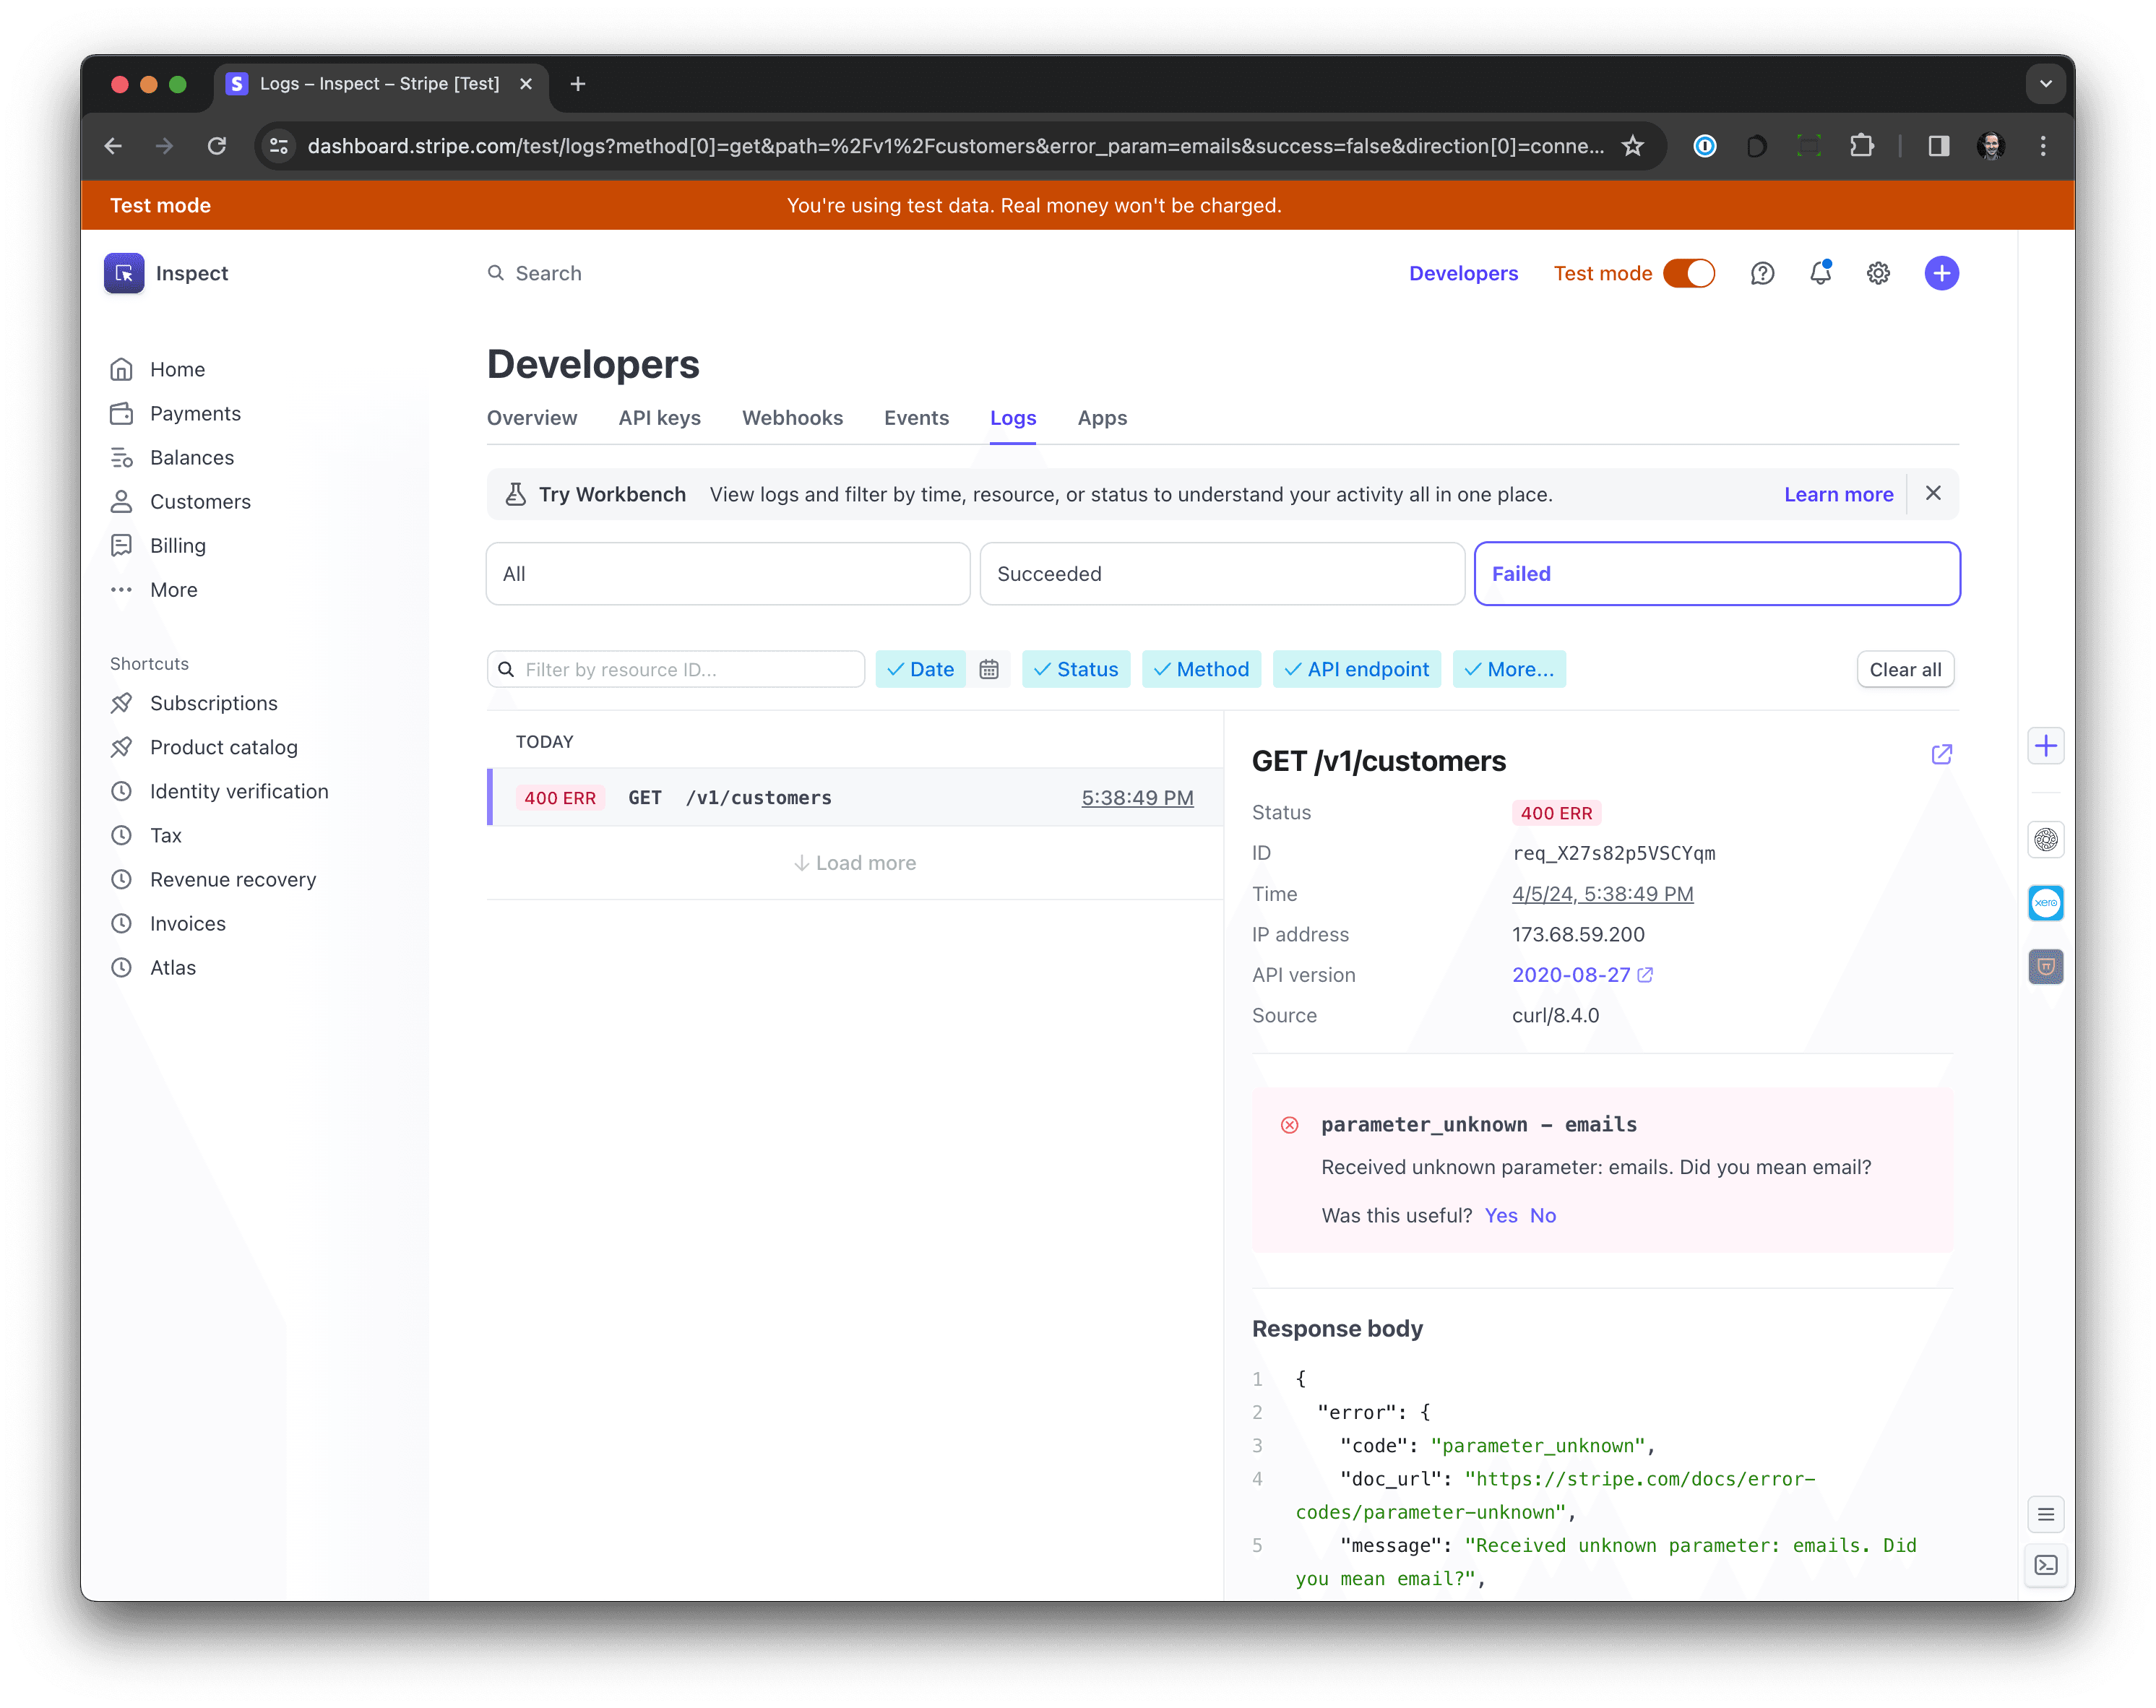The image size is (2156, 1708).
Task: Click the Filter by resource ID field
Action: (676, 669)
